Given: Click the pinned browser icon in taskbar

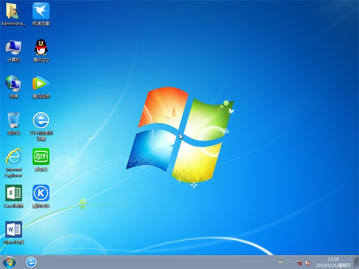Looking at the screenshot, I should coord(31,262).
